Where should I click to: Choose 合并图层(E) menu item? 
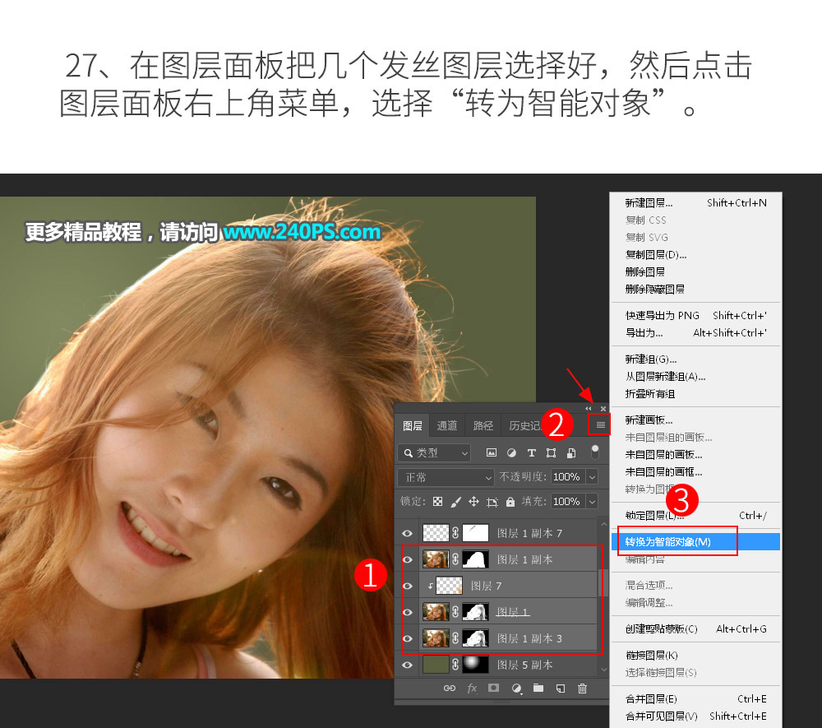pos(695,698)
